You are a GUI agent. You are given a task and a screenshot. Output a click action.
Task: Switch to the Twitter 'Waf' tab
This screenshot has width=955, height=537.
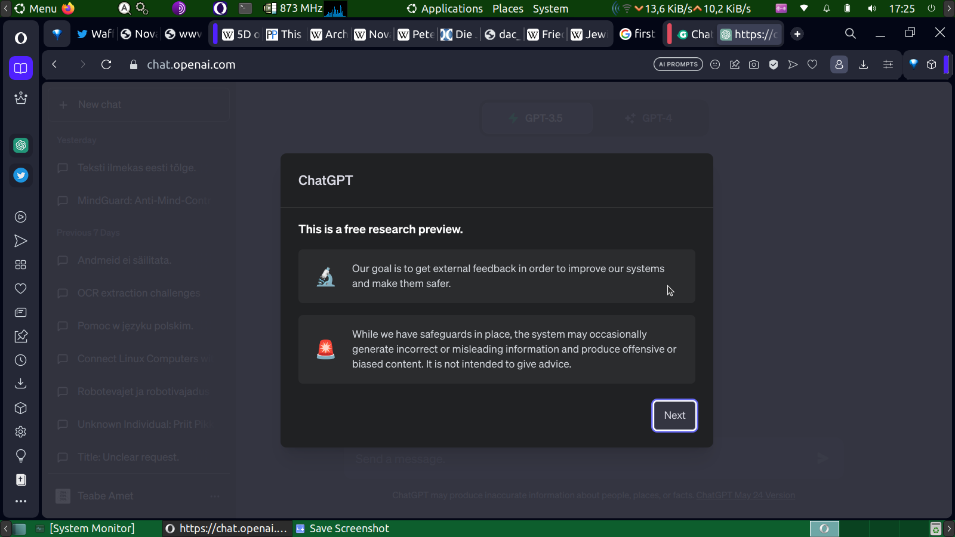pyautogui.click(x=94, y=34)
